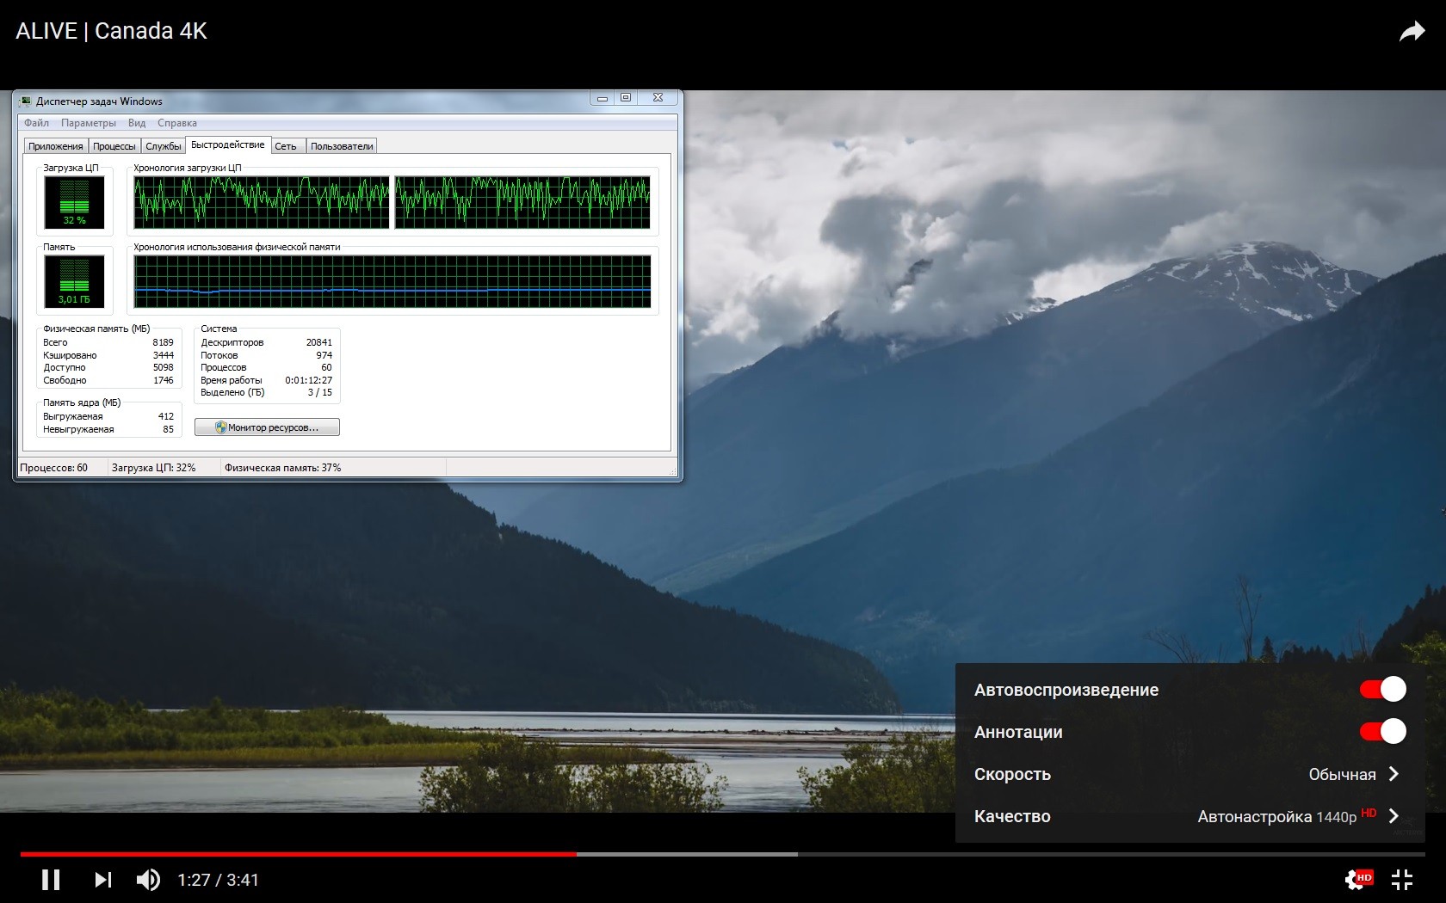Toggle the Автовоспроизведение autoplay switch

(1382, 690)
